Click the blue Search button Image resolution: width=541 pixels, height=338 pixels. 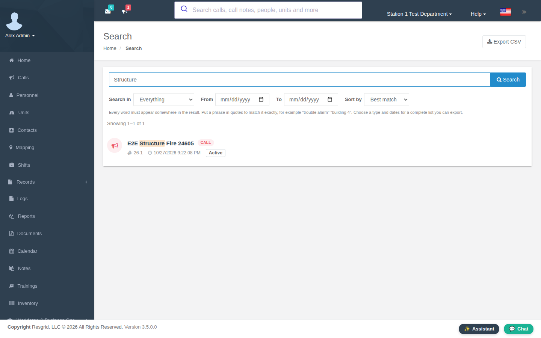508,80
